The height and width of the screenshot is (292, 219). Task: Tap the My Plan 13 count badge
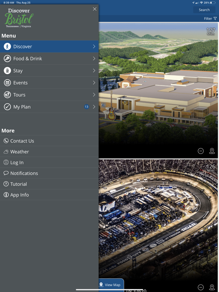click(x=86, y=107)
